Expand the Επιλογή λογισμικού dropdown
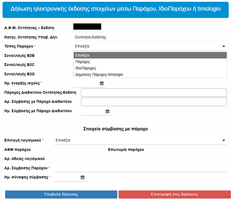 coord(140,140)
